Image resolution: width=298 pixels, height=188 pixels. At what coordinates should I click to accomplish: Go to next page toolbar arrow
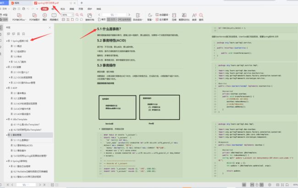[x=129, y=15]
